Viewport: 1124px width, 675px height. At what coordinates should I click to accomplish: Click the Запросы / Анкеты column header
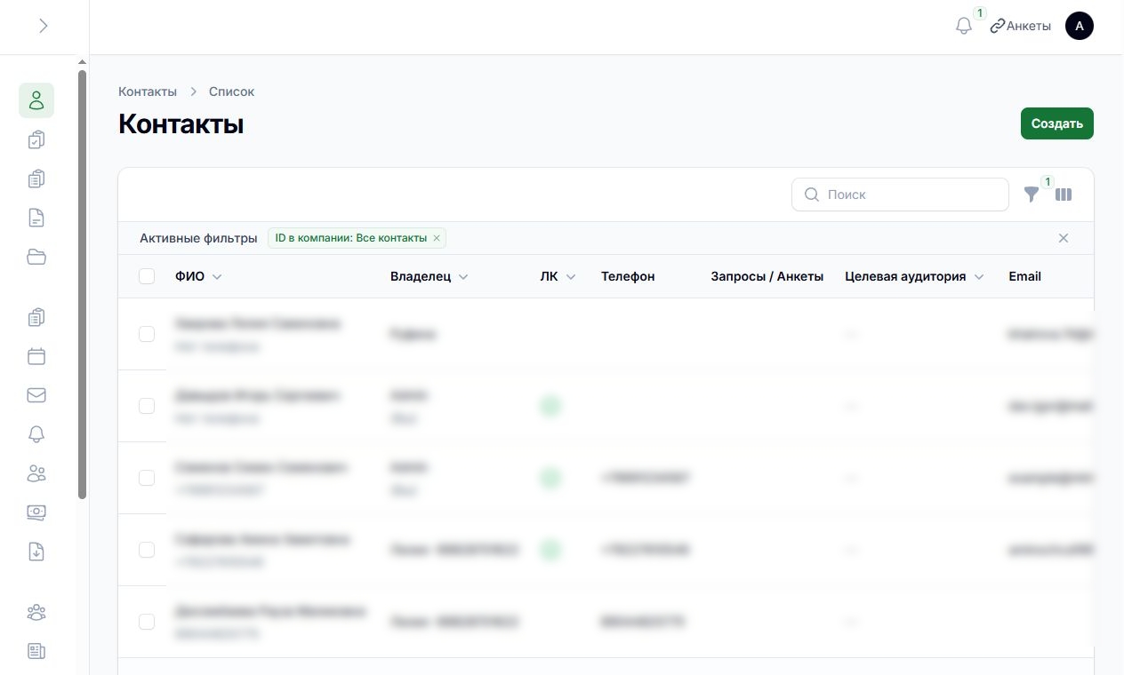767,276
